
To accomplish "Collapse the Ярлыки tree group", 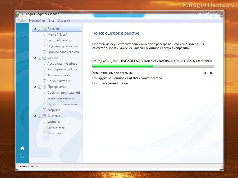I will [x=35, y=29].
